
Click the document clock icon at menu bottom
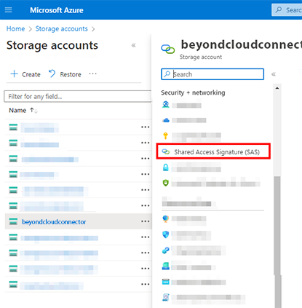[166, 297]
